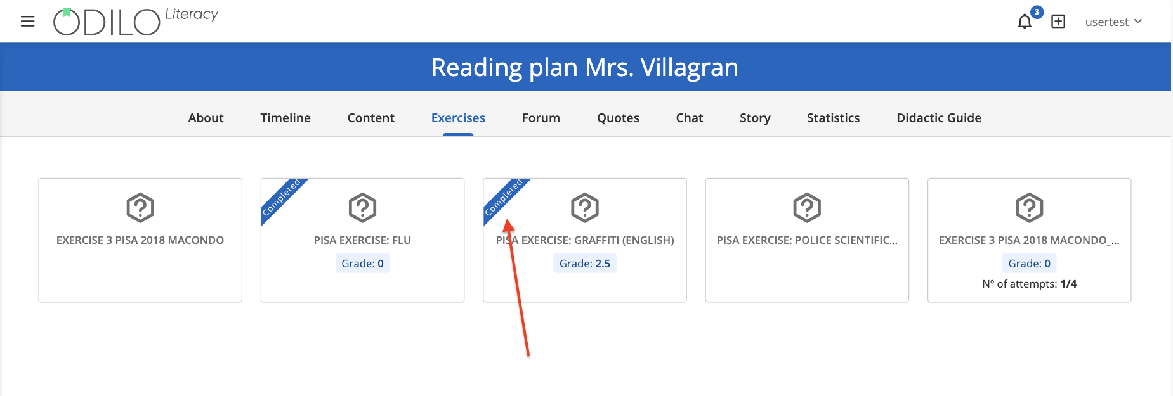1173x396 pixels.
Task: Switch to the About tab
Action: coord(206,118)
